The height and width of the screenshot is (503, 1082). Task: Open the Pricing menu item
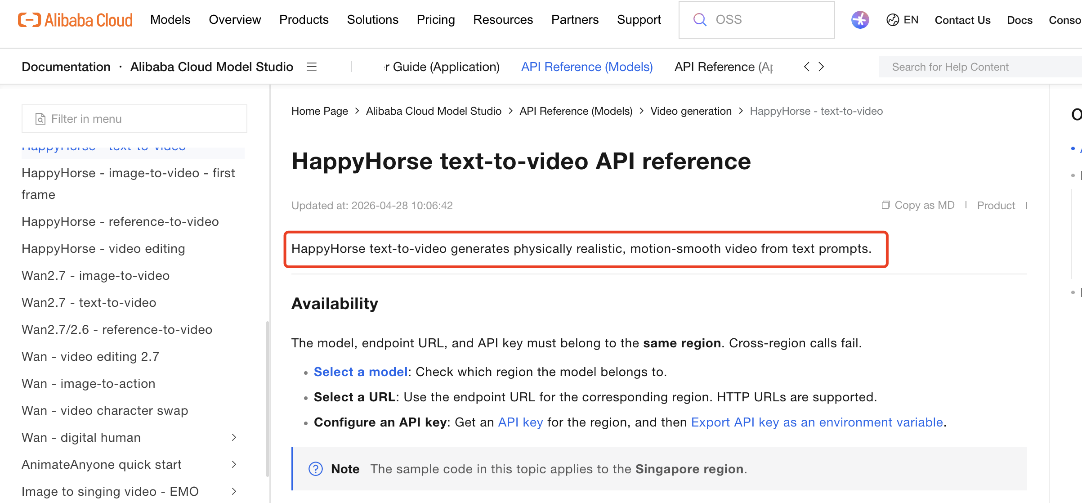(436, 20)
